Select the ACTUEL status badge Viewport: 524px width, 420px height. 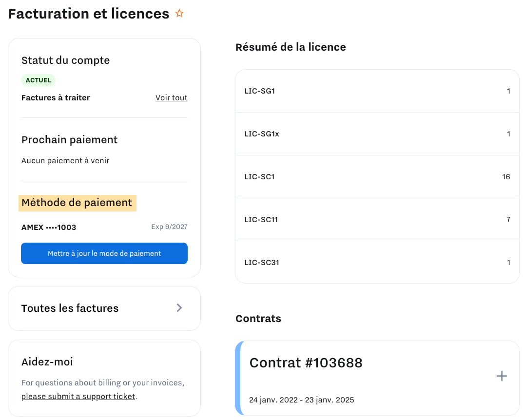(x=38, y=80)
